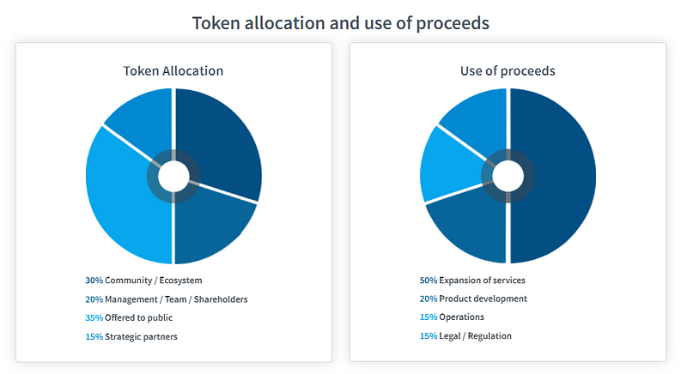The height and width of the screenshot is (374, 687).
Task: Click the Use of proceeds chart title
Action: (508, 71)
